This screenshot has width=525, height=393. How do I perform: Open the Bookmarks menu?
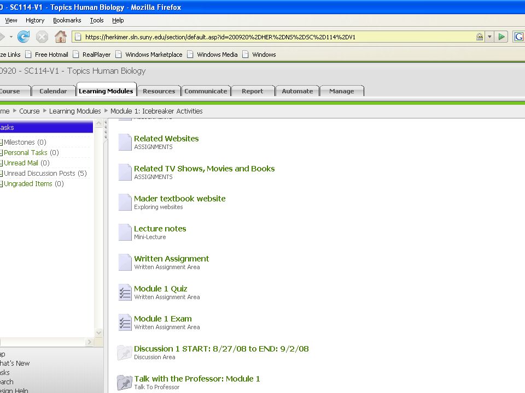(67, 20)
